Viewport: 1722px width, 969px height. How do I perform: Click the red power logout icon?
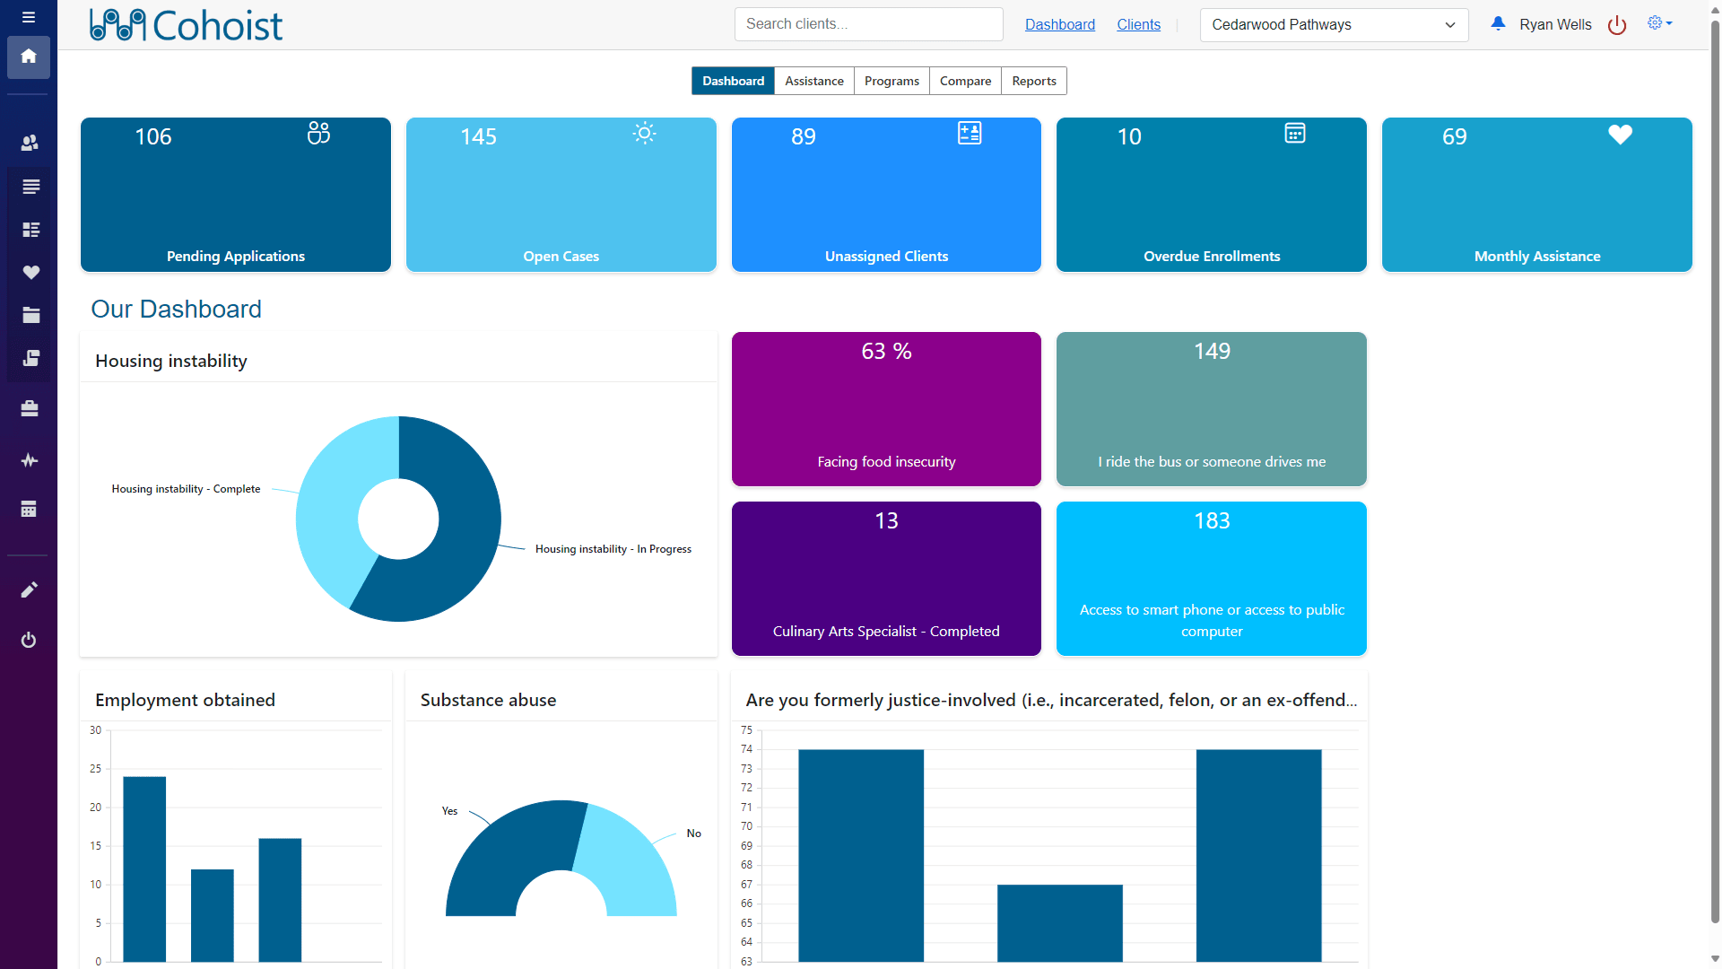click(1616, 25)
